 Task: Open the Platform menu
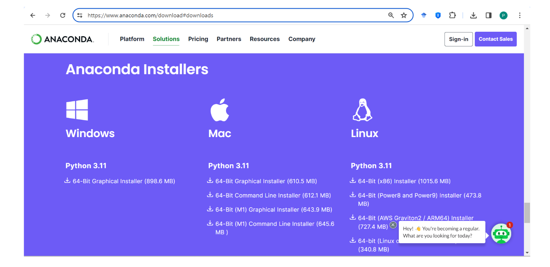coord(132,39)
